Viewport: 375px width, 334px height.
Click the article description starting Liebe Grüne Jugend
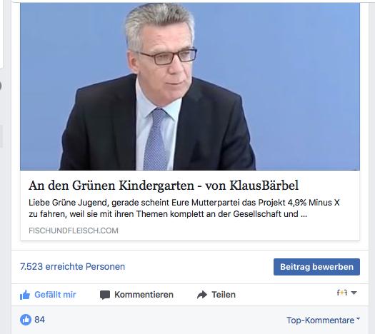pos(184,208)
